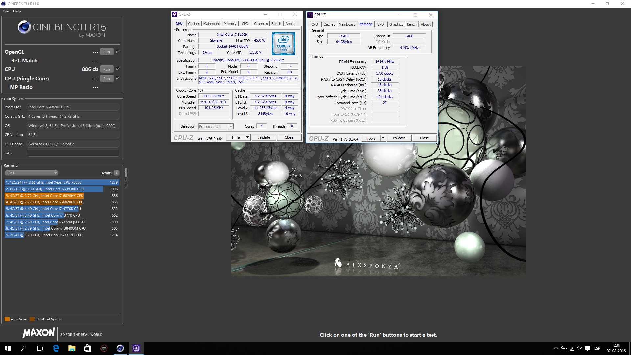Click Validate in left CPU-Z window
The height and width of the screenshot is (355, 631).
point(264,138)
